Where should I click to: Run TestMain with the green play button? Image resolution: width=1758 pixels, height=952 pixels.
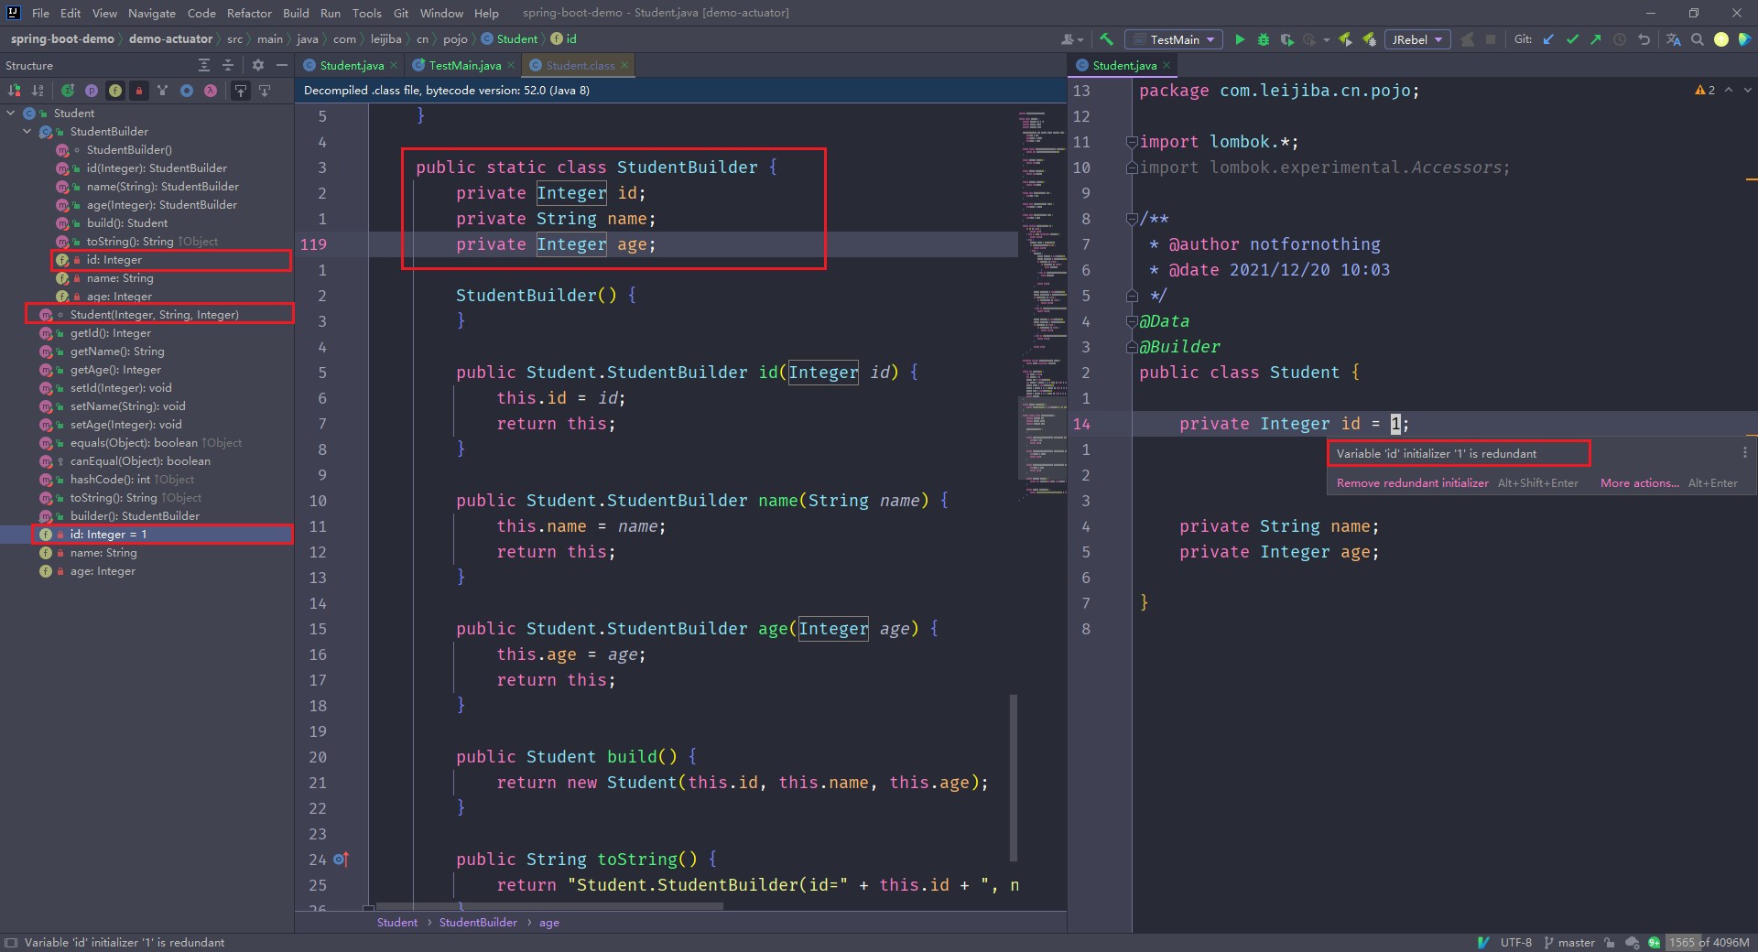(x=1240, y=39)
